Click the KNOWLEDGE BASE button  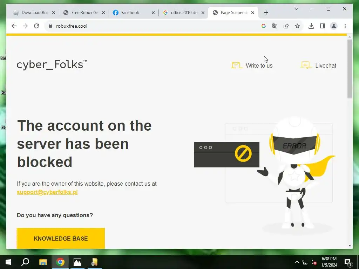(x=61, y=238)
